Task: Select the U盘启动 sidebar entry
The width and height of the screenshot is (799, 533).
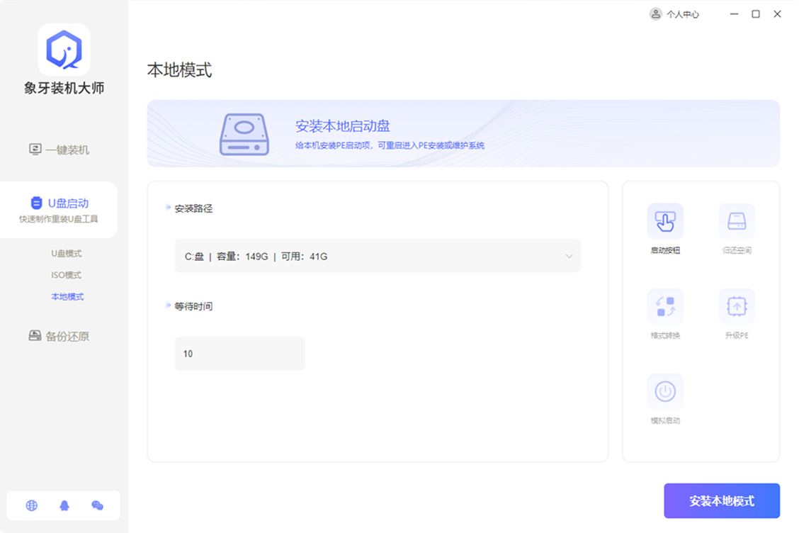Action: coord(64,201)
